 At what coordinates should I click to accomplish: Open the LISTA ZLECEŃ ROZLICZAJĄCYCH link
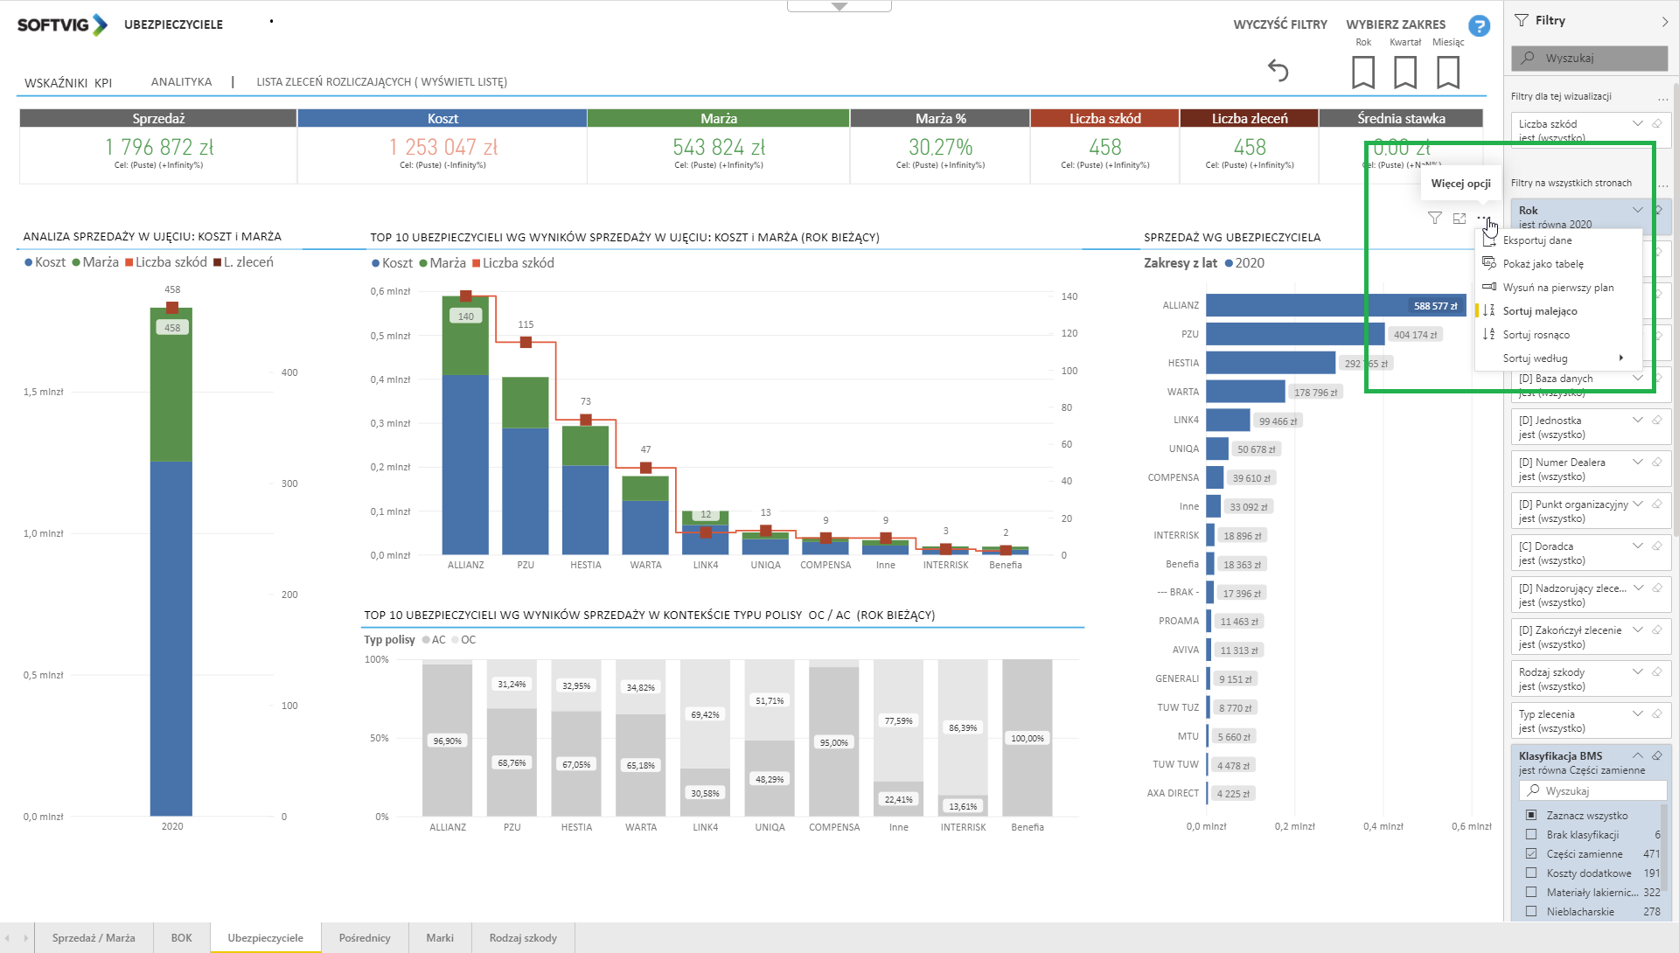coord(381,81)
